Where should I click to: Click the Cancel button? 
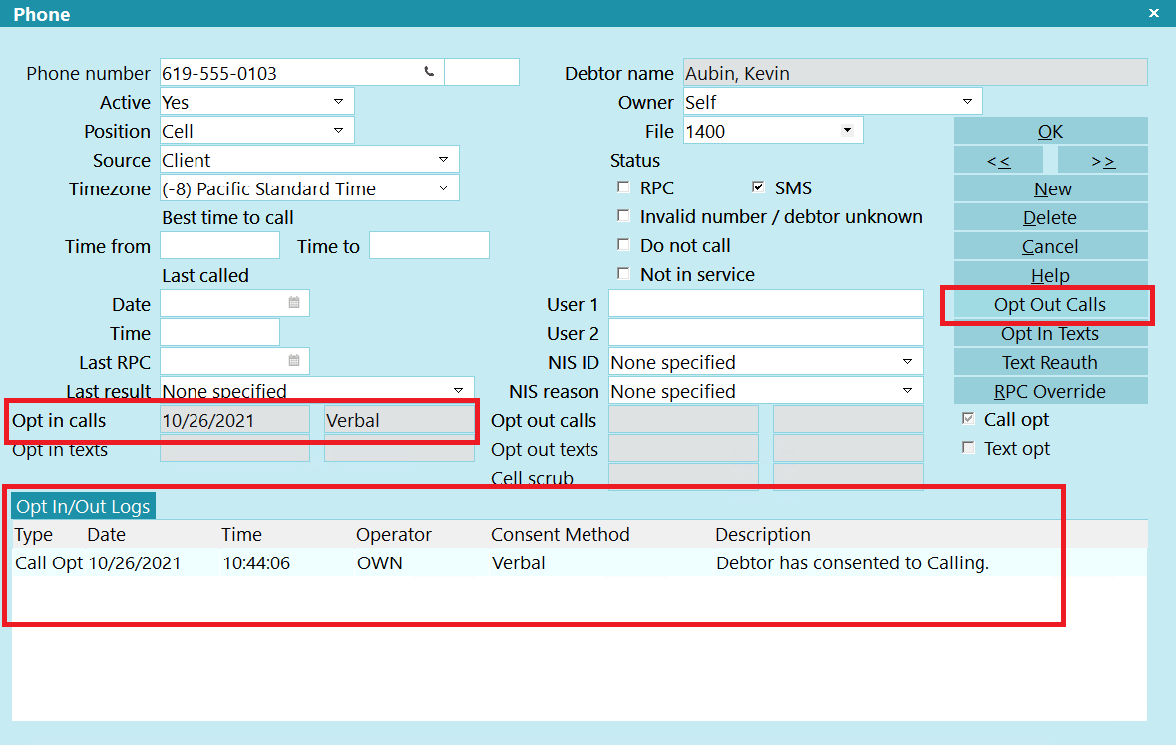[1050, 246]
